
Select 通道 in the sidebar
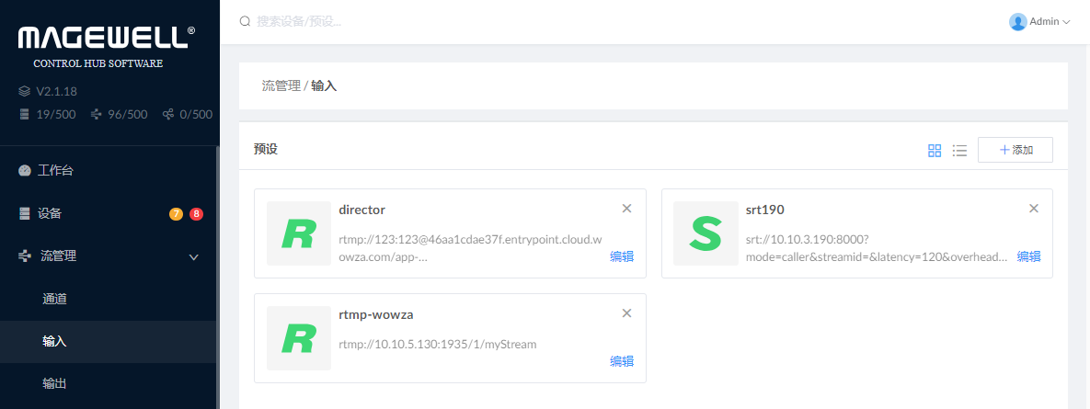(x=54, y=299)
